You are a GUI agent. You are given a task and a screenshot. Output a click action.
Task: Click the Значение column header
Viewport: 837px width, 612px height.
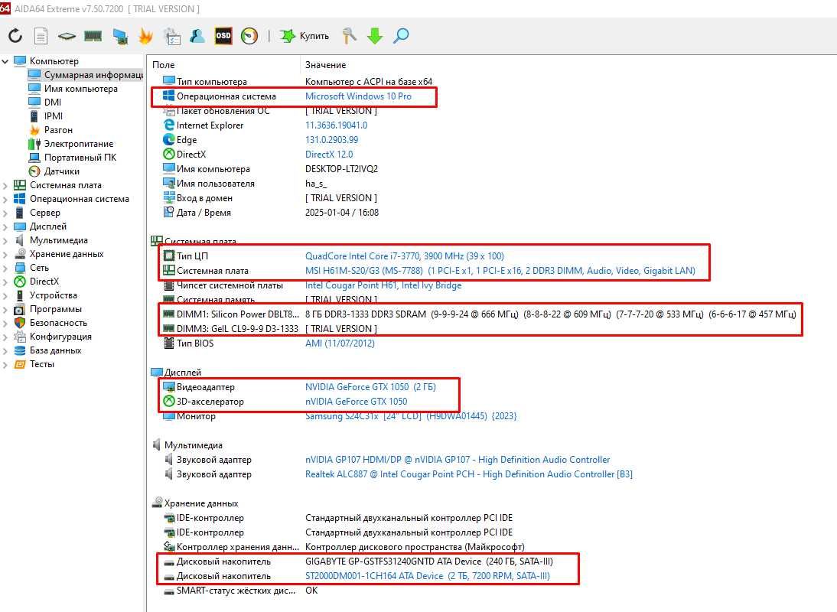[326, 65]
